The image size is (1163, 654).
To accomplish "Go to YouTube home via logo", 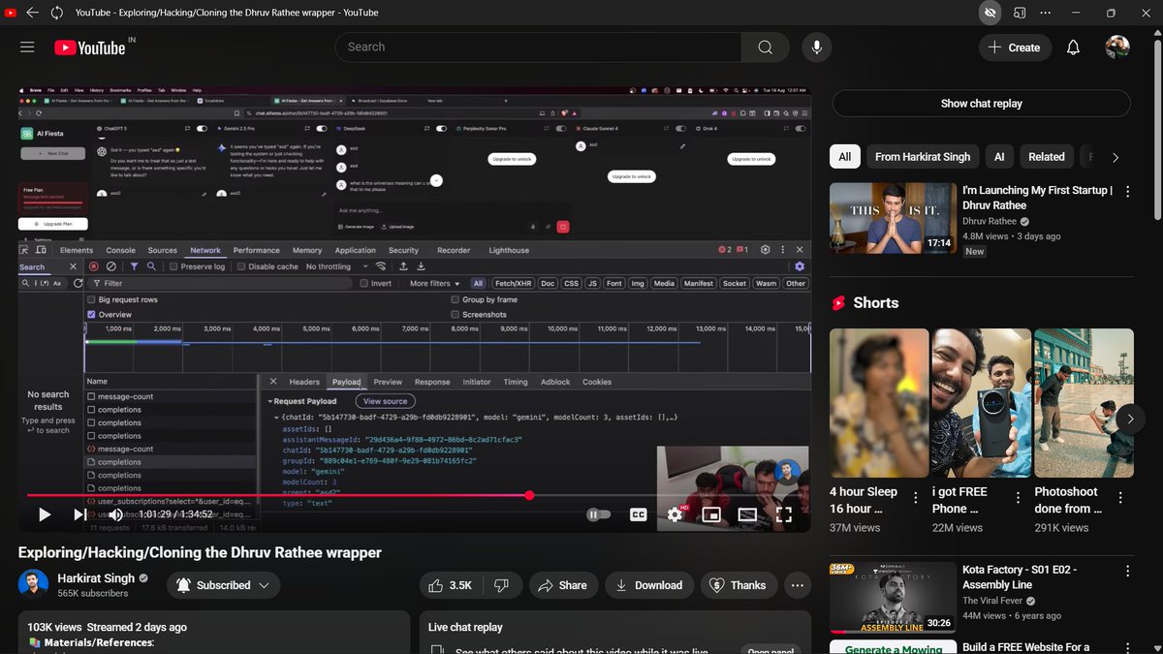I will tap(90, 47).
